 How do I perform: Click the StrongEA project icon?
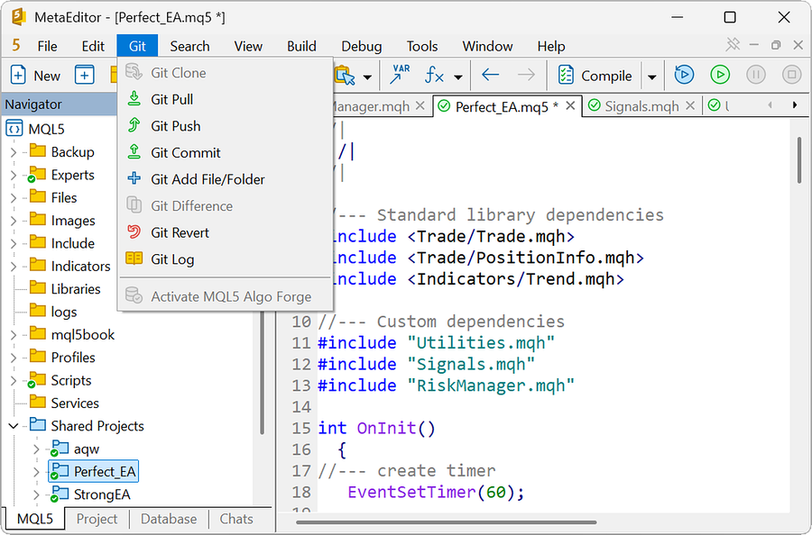point(60,494)
